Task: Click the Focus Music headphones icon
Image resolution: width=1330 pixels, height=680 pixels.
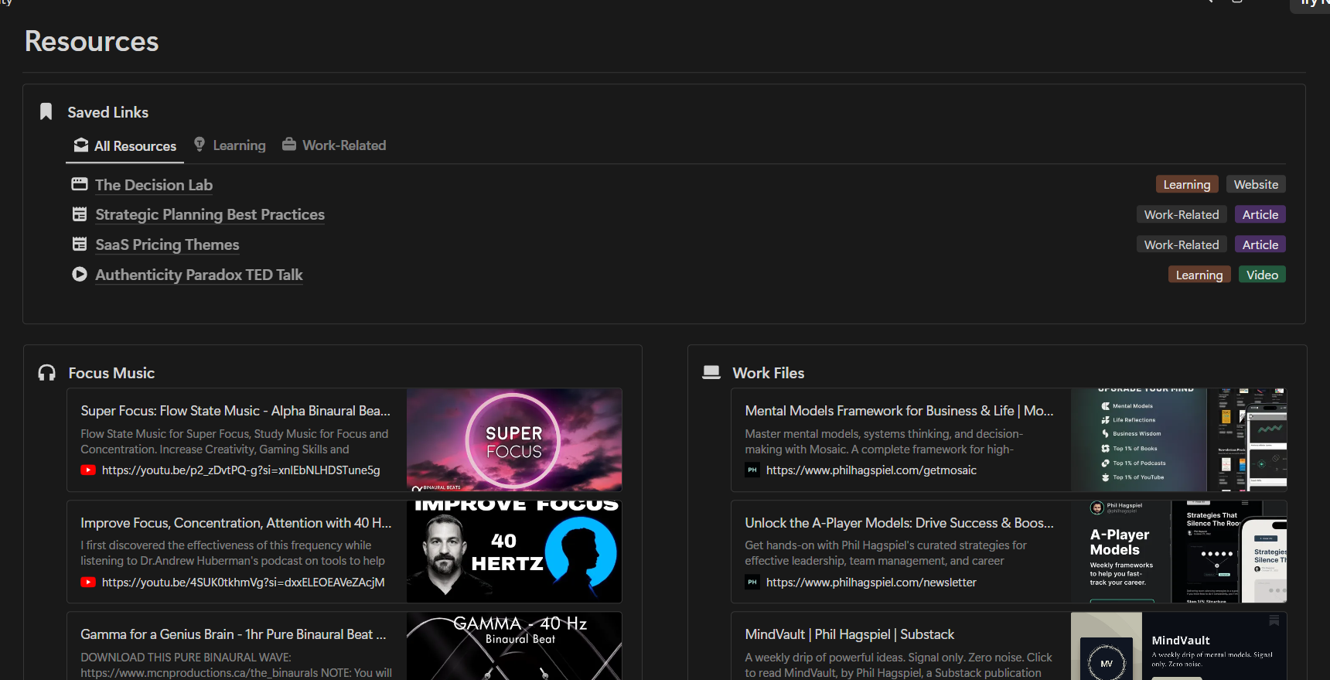Action: 46,373
